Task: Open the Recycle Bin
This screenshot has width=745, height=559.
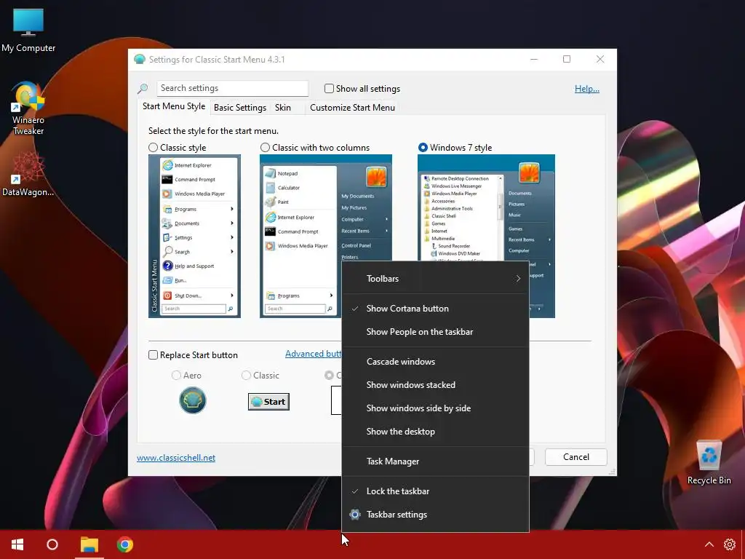Action: (x=709, y=462)
